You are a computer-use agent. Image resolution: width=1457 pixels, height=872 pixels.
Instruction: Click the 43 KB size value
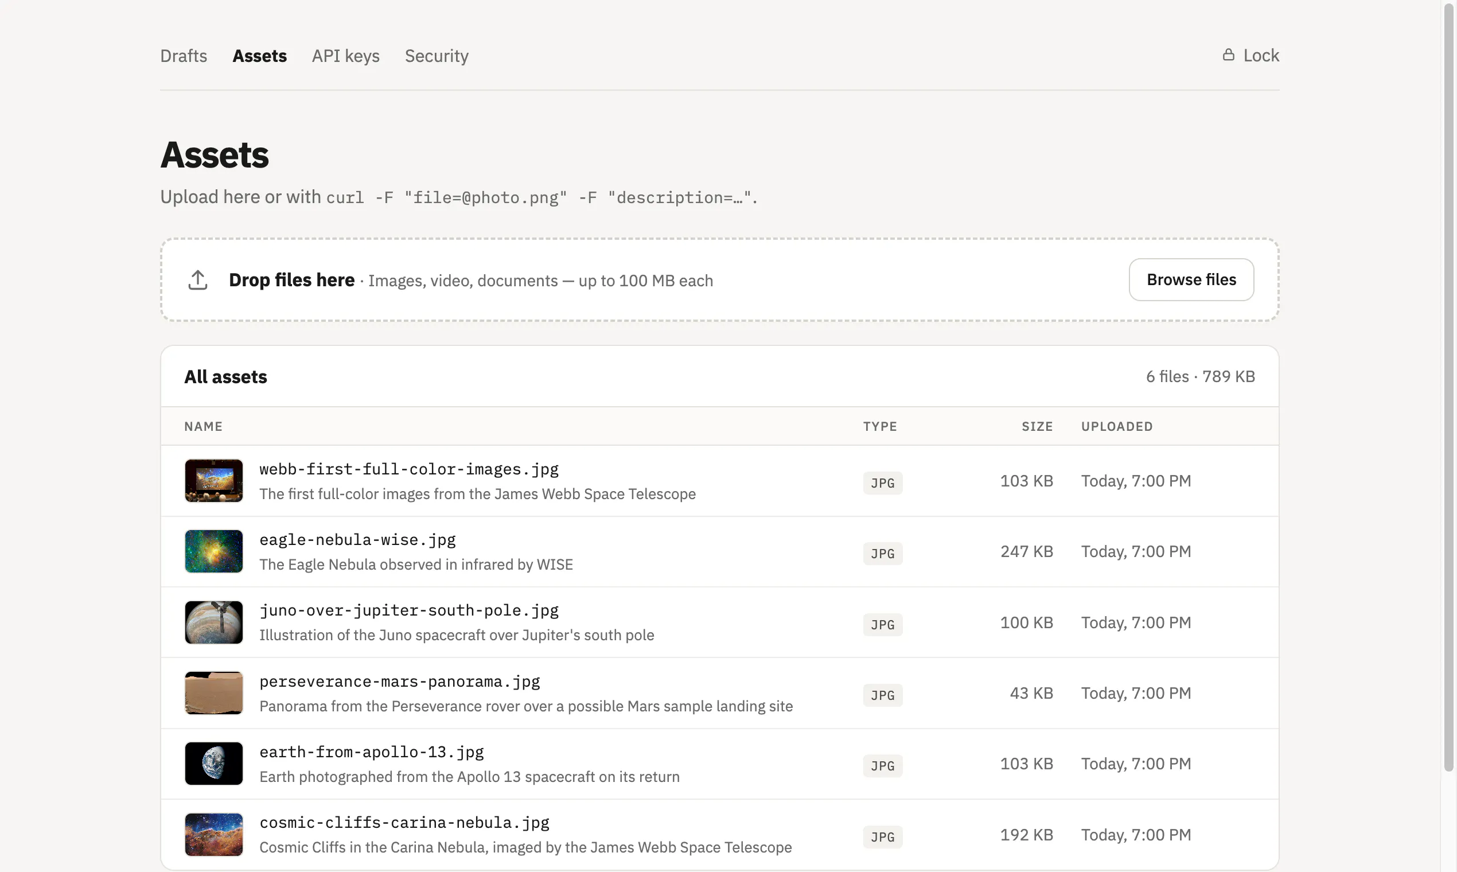(1031, 693)
